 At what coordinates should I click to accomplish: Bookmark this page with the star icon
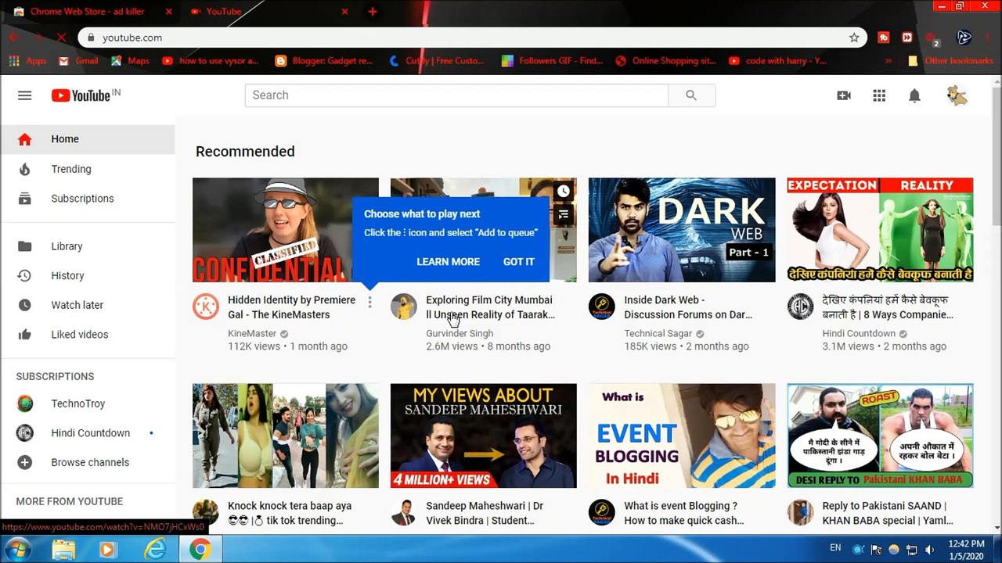(x=854, y=38)
